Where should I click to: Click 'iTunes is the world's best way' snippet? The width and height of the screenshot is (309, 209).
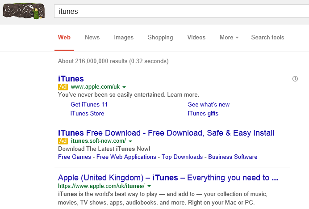coord(163,198)
